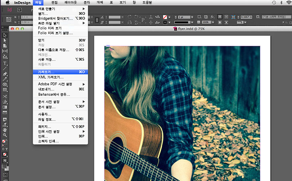
Task: Choose 패키지... menu entry
Action: click(60, 126)
